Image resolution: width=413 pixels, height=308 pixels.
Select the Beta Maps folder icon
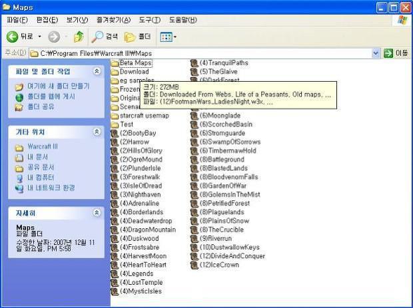115,63
